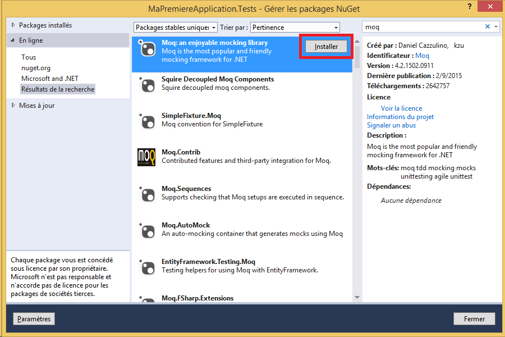The width and height of the screenshot is (505, 337).
Task: Expand the Mises à jour section
Action: coord(13,105)
